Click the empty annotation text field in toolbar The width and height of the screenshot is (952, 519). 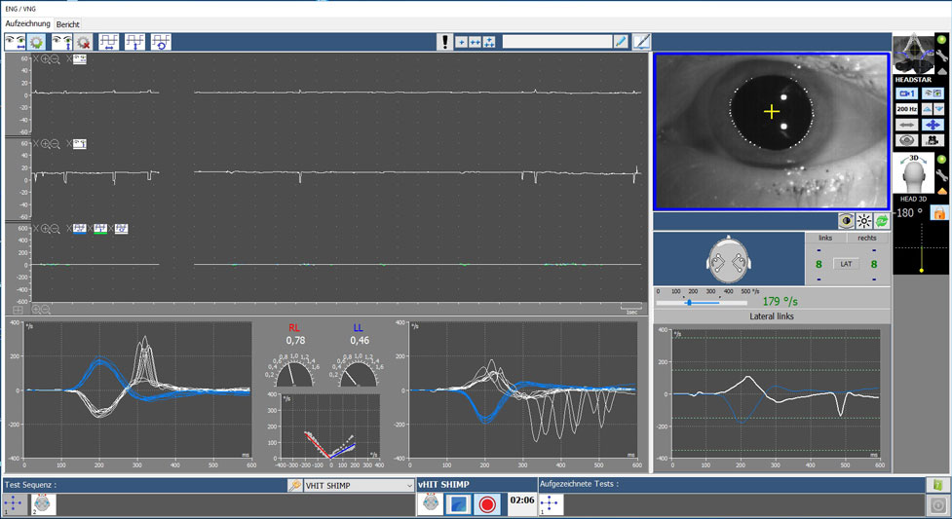556,42
